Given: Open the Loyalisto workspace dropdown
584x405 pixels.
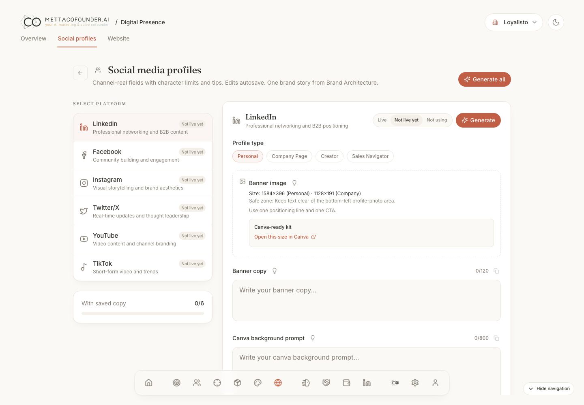Looking at the screenshot, I should point(514,22).
